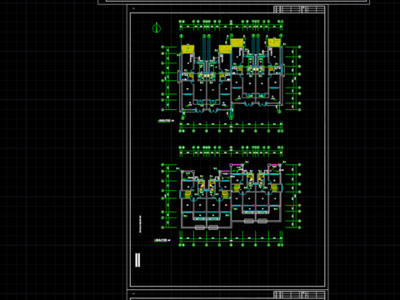Select the third yellow hatched area from left
Screen dimensions: 400x300
237,42
